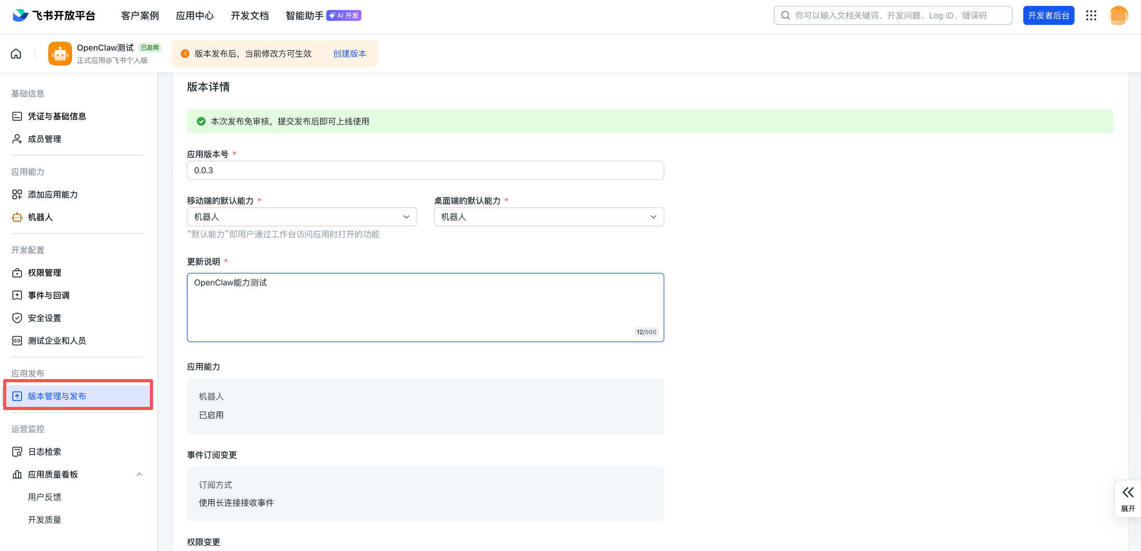Screen dimensions: 1141x551
Task: Click the 创建版本 link
Action: click(x=349, y=54)
